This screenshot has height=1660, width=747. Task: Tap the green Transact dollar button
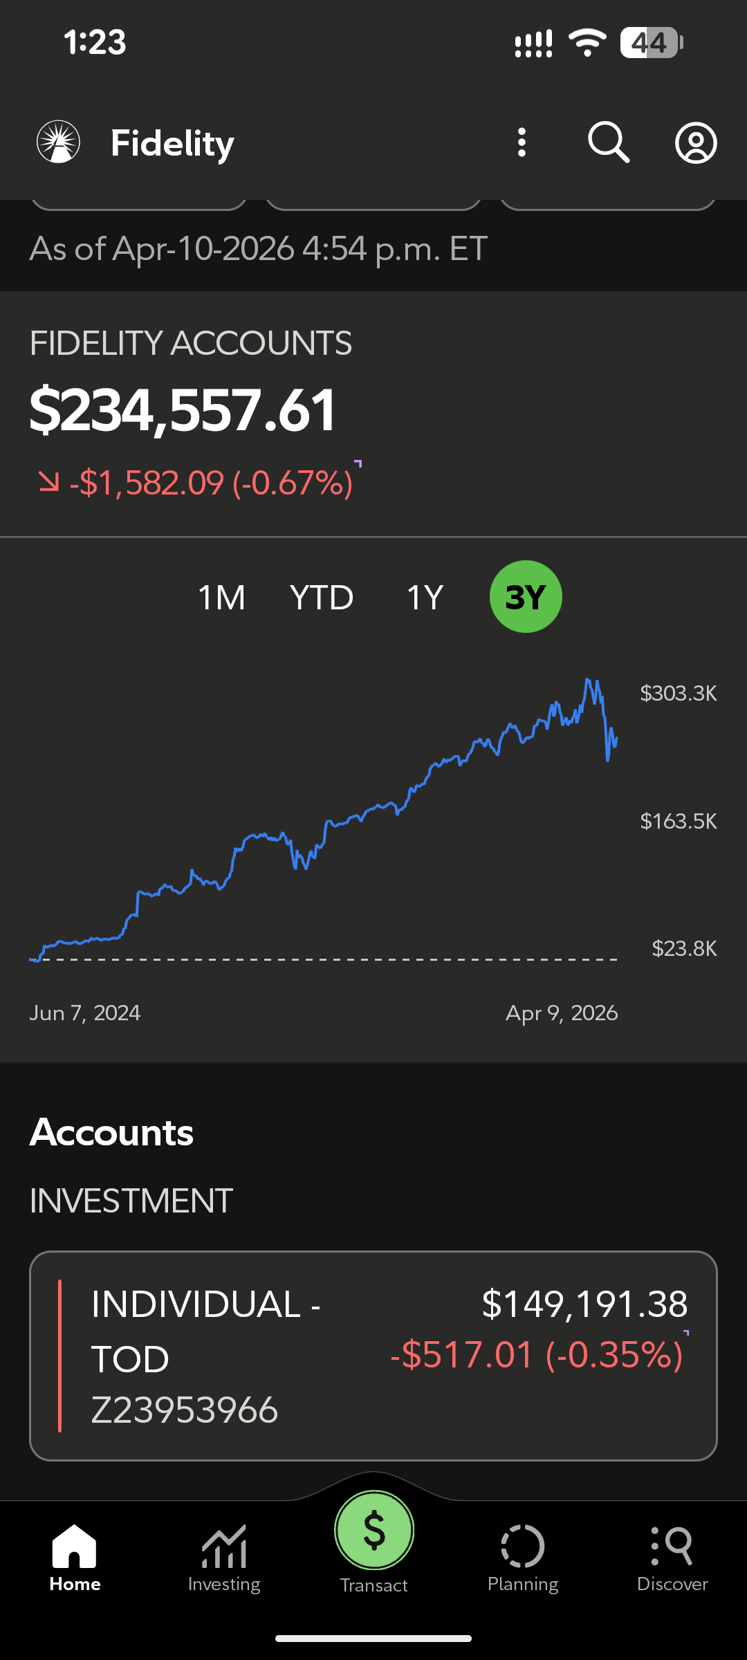[x=374, y=1531]
